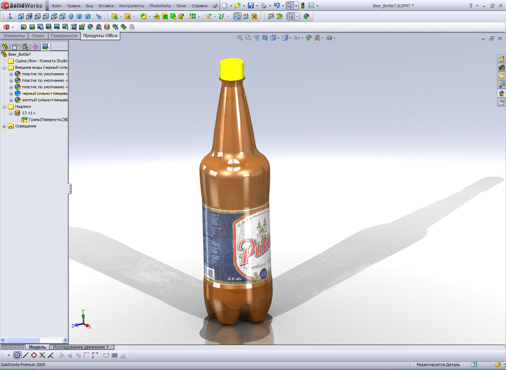Screen dimensions: 506x370
Task: Click the horizontal scrollbar in the tree panel
Action: tap(23, 340)
